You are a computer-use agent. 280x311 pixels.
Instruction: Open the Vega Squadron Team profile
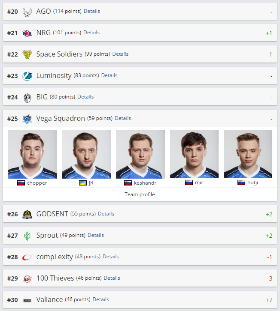(140, 194)
